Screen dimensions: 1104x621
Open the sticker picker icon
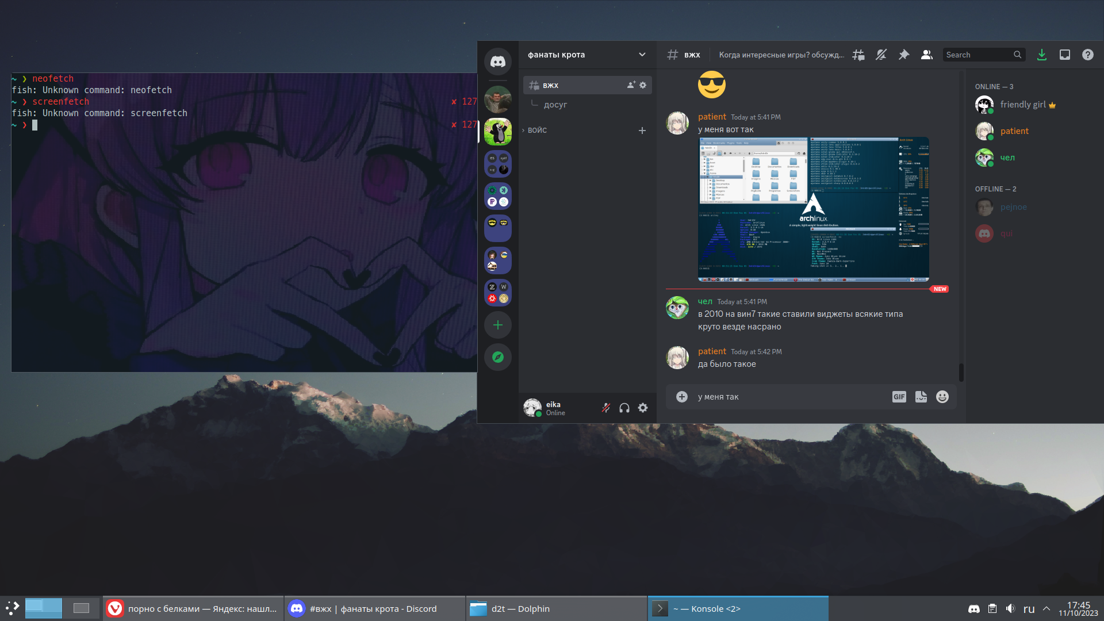pyautogui.click(x=921, y=397)
